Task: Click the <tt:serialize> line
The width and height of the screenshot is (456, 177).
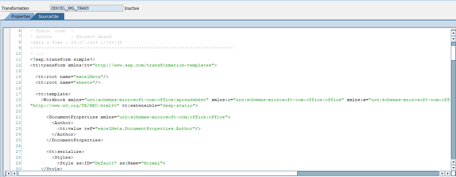Action: [65, 152]
